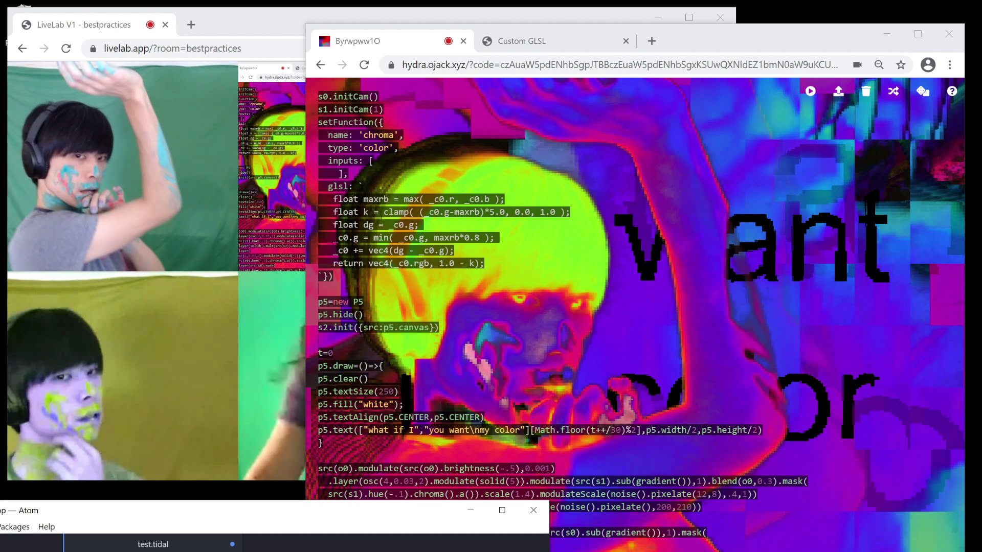Open new tab in Hydra browser window
The height and width of the screenshot is (552, 982).
click(652, 41)
